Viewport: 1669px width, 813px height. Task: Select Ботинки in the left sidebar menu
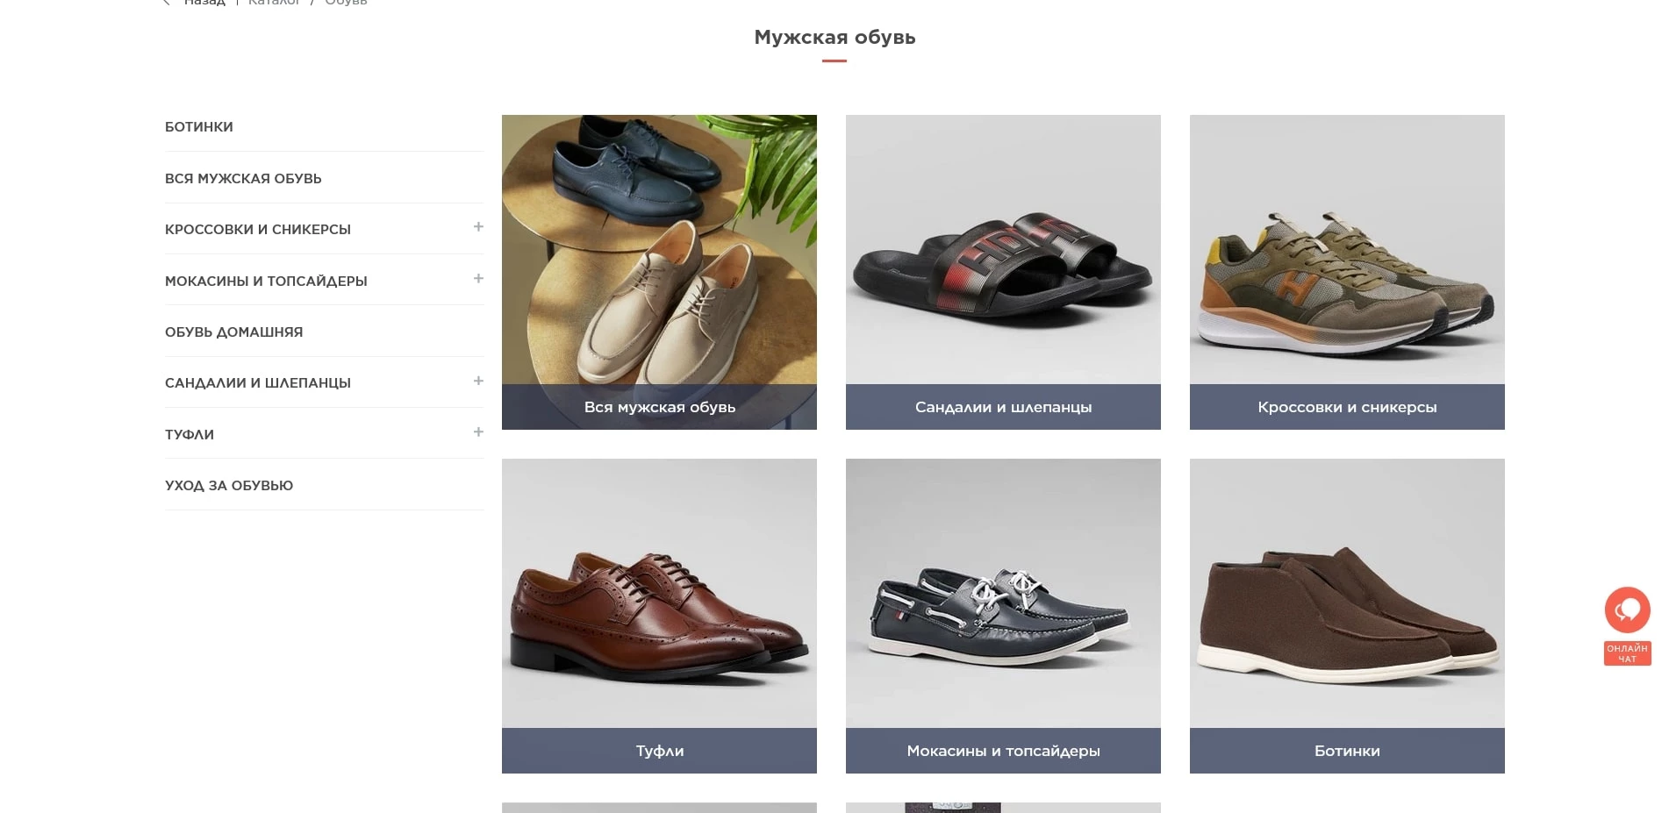(x=199, y=127)
